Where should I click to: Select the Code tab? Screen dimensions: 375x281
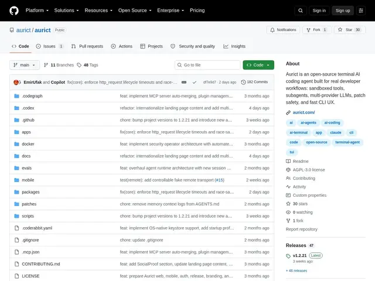(x=21, y=46)
